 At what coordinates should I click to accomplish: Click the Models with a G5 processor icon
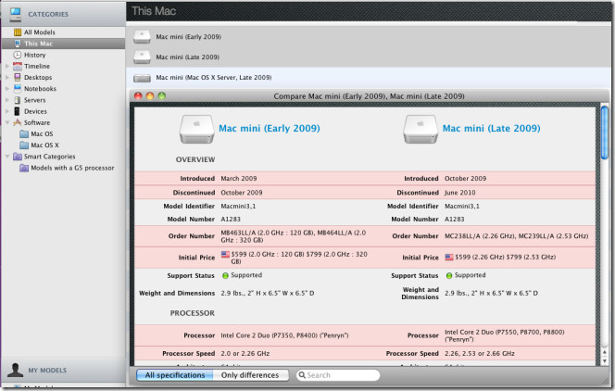[24, 168]
